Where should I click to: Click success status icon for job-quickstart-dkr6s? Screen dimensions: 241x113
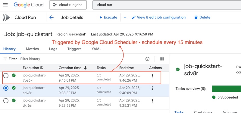tap(14, 101)
